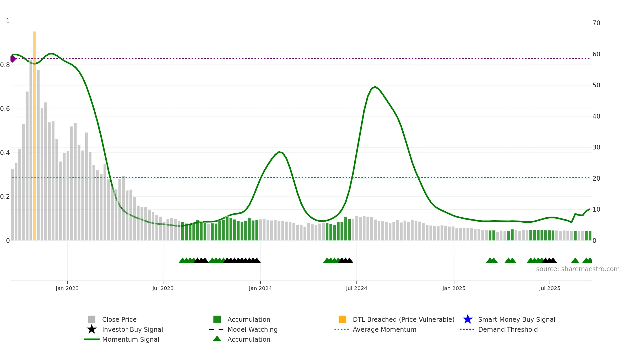Toggle the Smart Money Buy Signal label
Screen dimensions: 629x354
pyautogui.click(x=517, y=319)
